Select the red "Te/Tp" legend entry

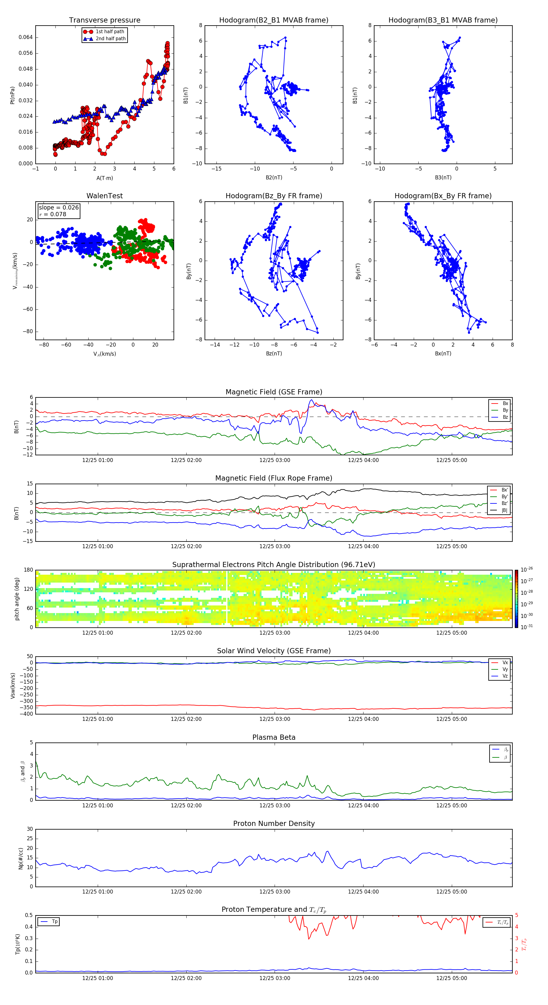point(497,922)
